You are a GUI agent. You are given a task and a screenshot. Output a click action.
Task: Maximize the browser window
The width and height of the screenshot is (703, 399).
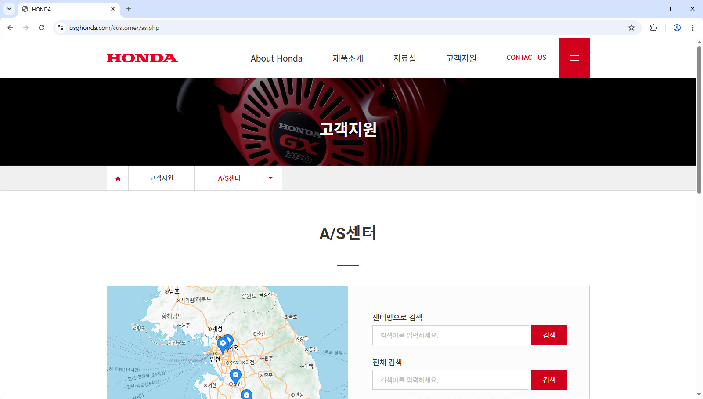point(672,9)
